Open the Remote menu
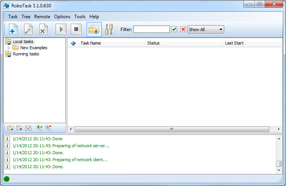Screen dimensions: 286x186 tap(42, 17)
